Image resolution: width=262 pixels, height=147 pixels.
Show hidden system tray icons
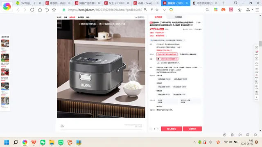(x=195, y=142)
